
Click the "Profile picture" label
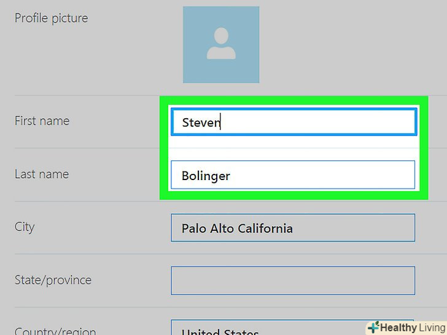51,18
